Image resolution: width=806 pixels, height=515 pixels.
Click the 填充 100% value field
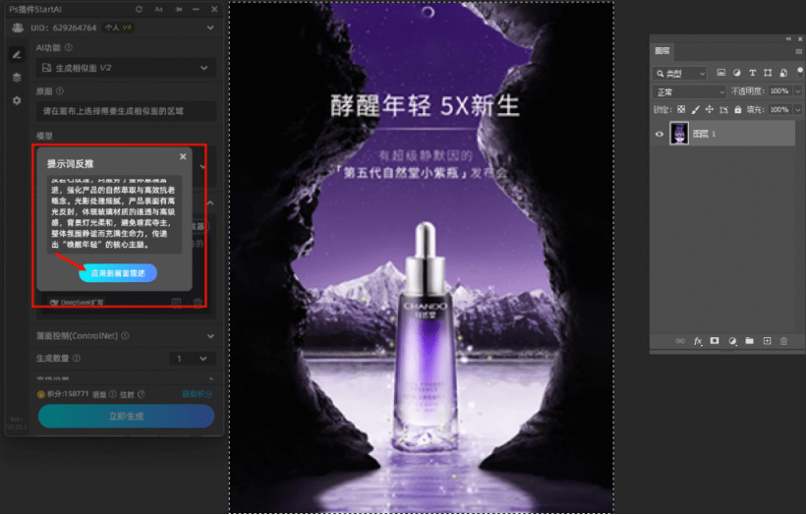click(780, 109)
